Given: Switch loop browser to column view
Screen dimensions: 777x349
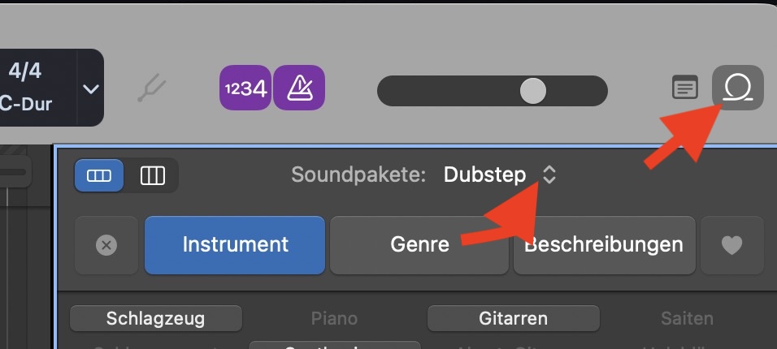Looking at the screenshot, I should click(x=153, y=175).
